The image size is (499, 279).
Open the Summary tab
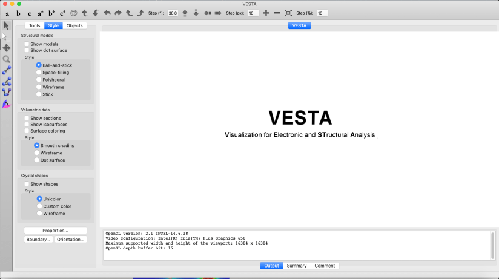[x=297, y=266]
